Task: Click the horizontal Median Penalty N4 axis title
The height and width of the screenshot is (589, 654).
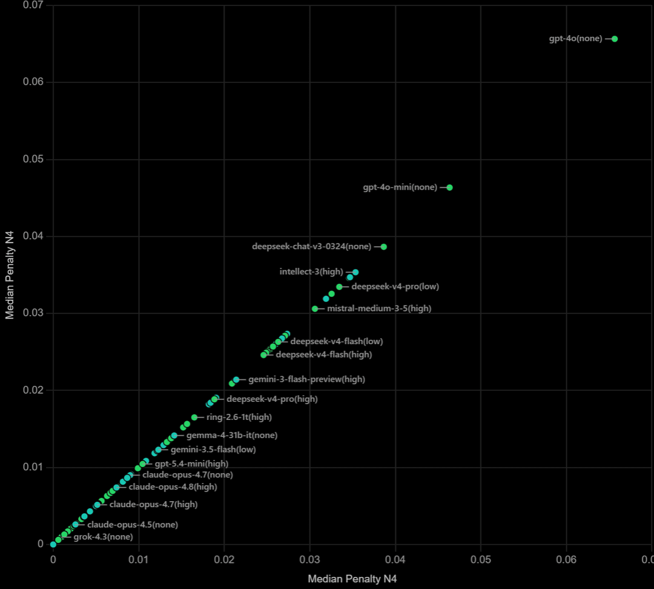Action: [352, 579]
